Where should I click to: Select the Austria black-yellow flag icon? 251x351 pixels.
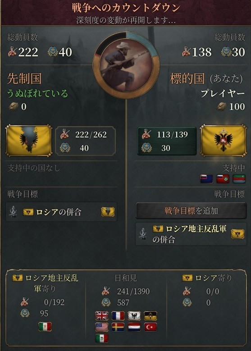(151, 316)
